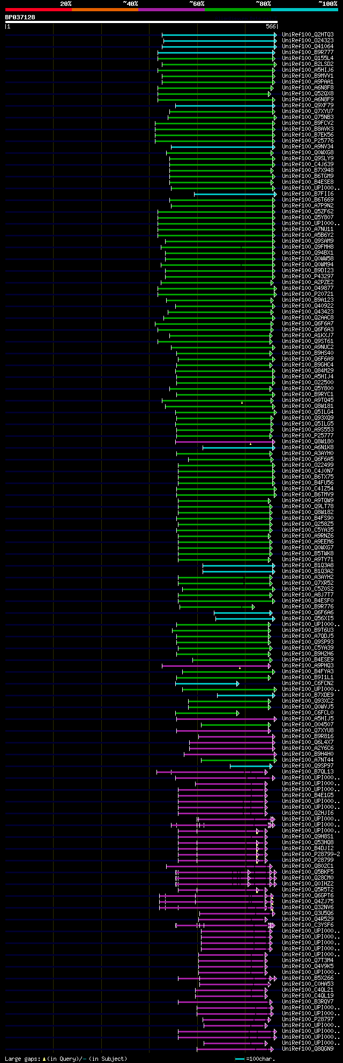Select hit UniRef100_B7QL13
Image resolution: width=343 pixels, height=1063 pixels.
308,772
